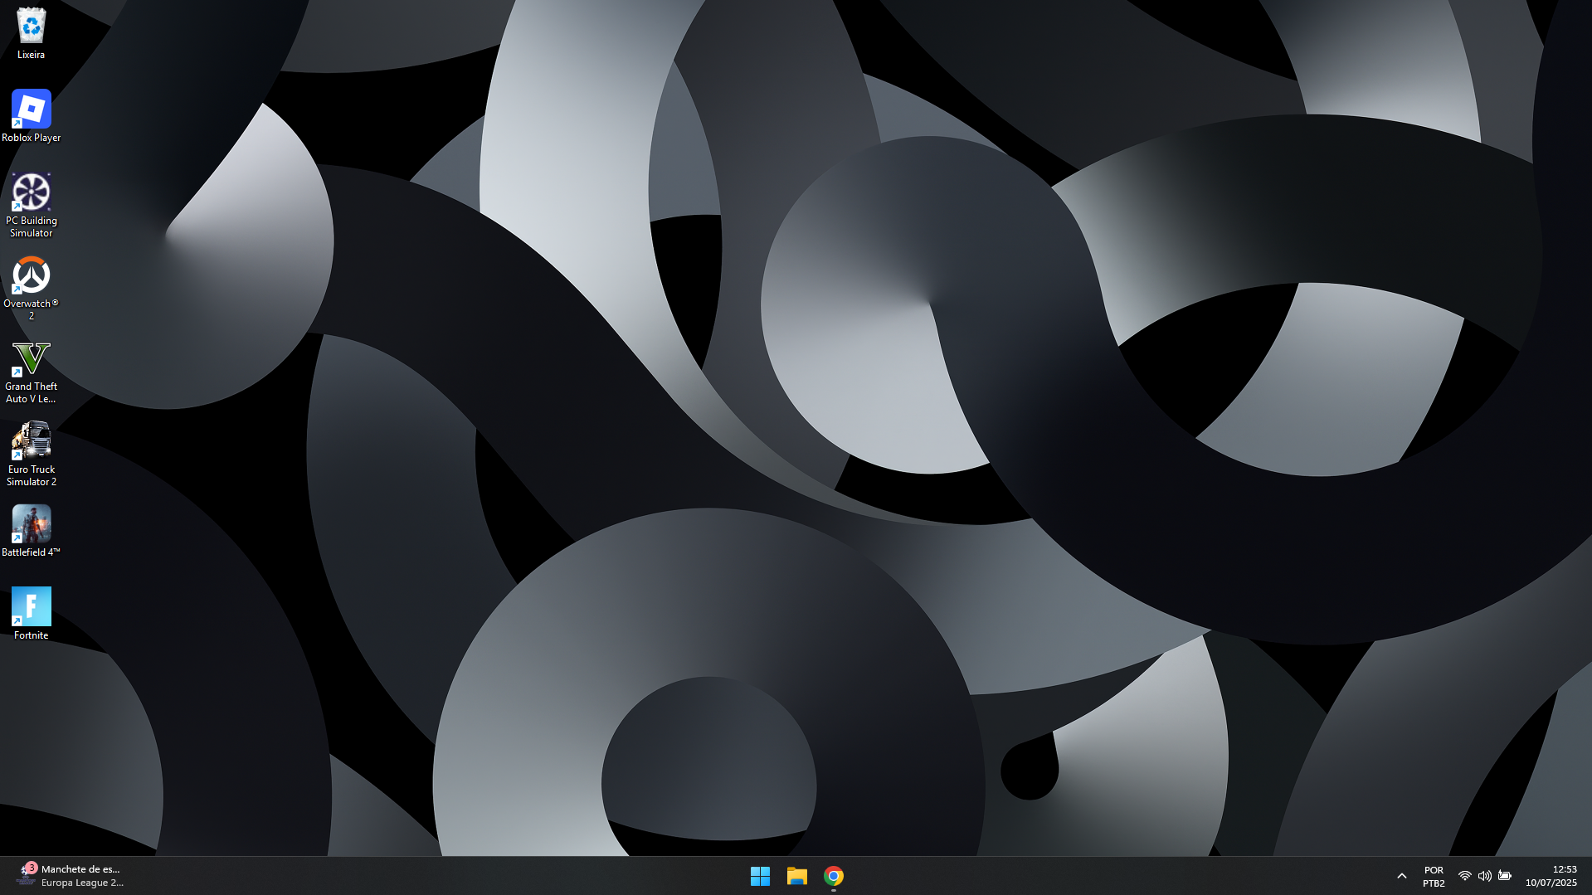Show hidden system tray icons

1402,876
